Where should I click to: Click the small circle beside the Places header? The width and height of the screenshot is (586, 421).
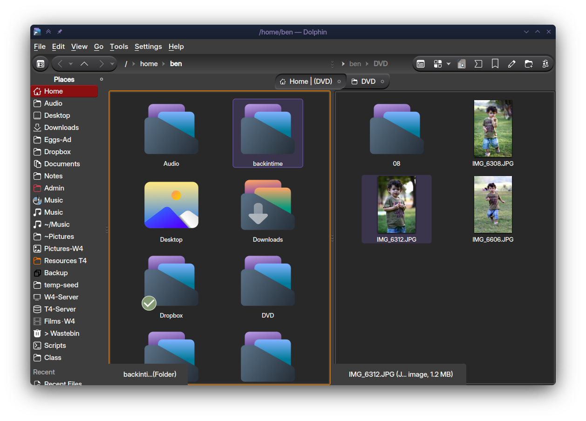point(102,79)
